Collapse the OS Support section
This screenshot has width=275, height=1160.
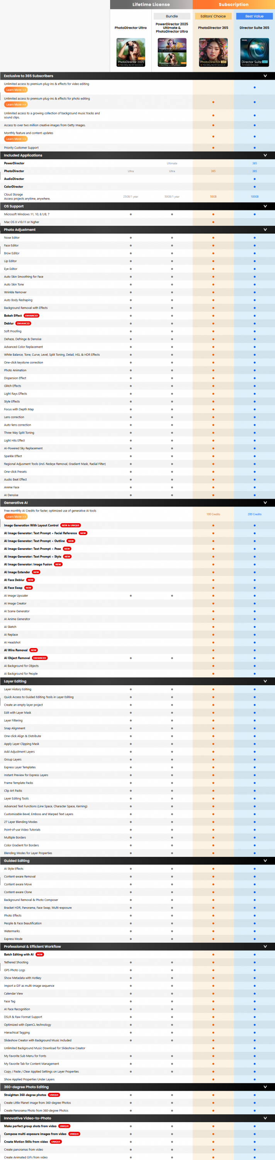[265, 206]
